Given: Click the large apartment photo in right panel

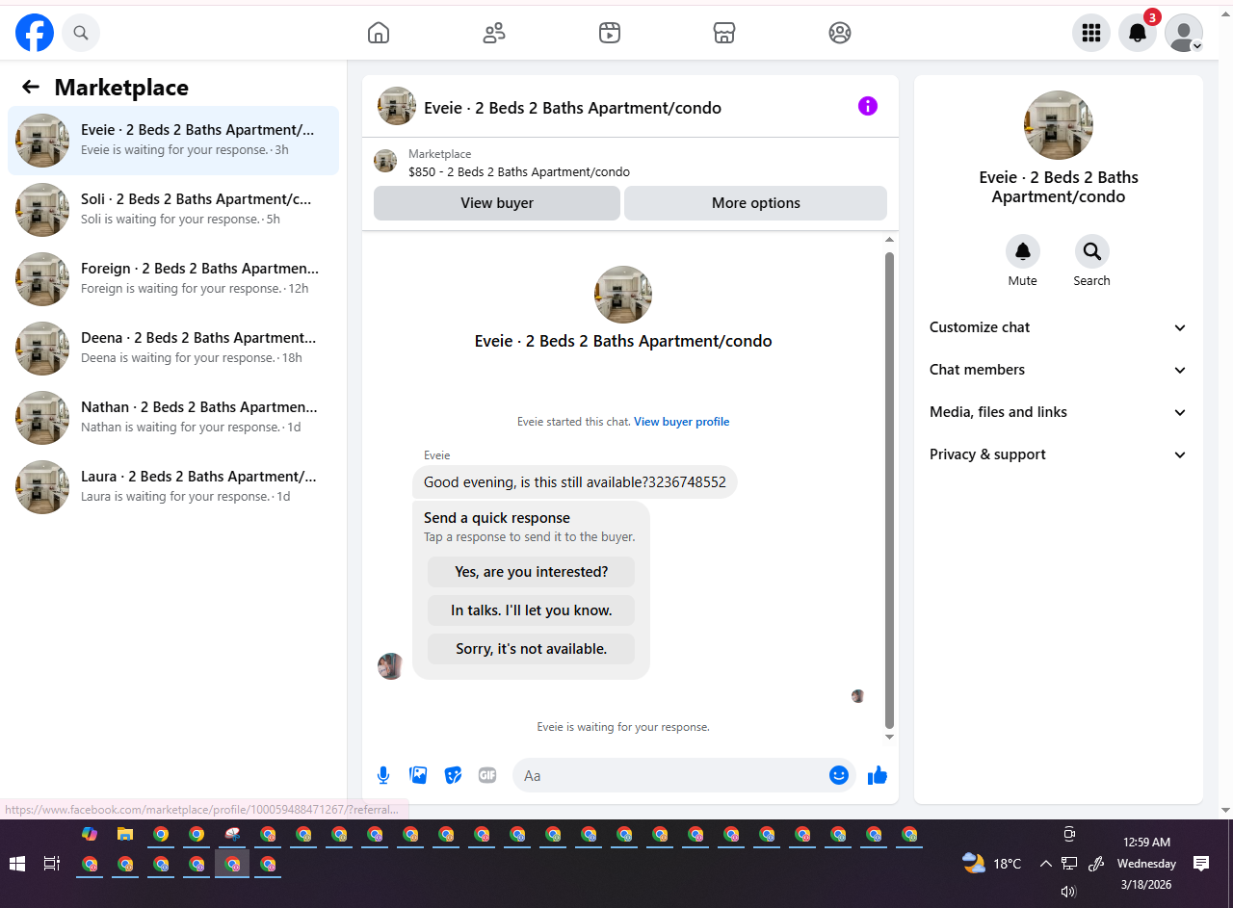Looking at the screenshot, I should pos(1059,125).
